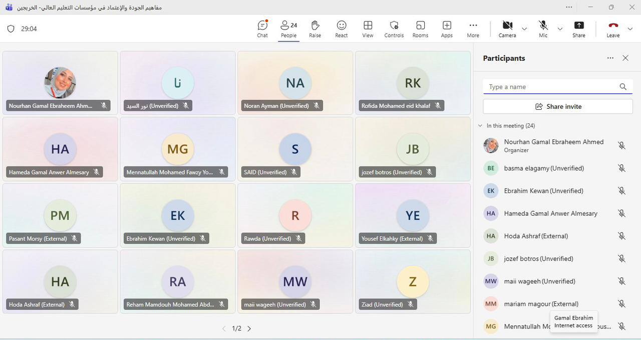Click the Share invite button
The image size is (641, 340).
tap(558, 106)
